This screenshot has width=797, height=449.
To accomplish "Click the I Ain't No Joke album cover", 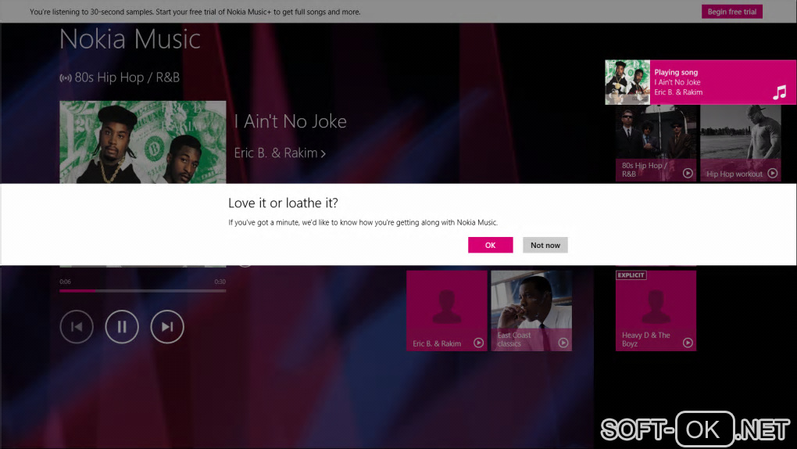I will tap(143, 142).
